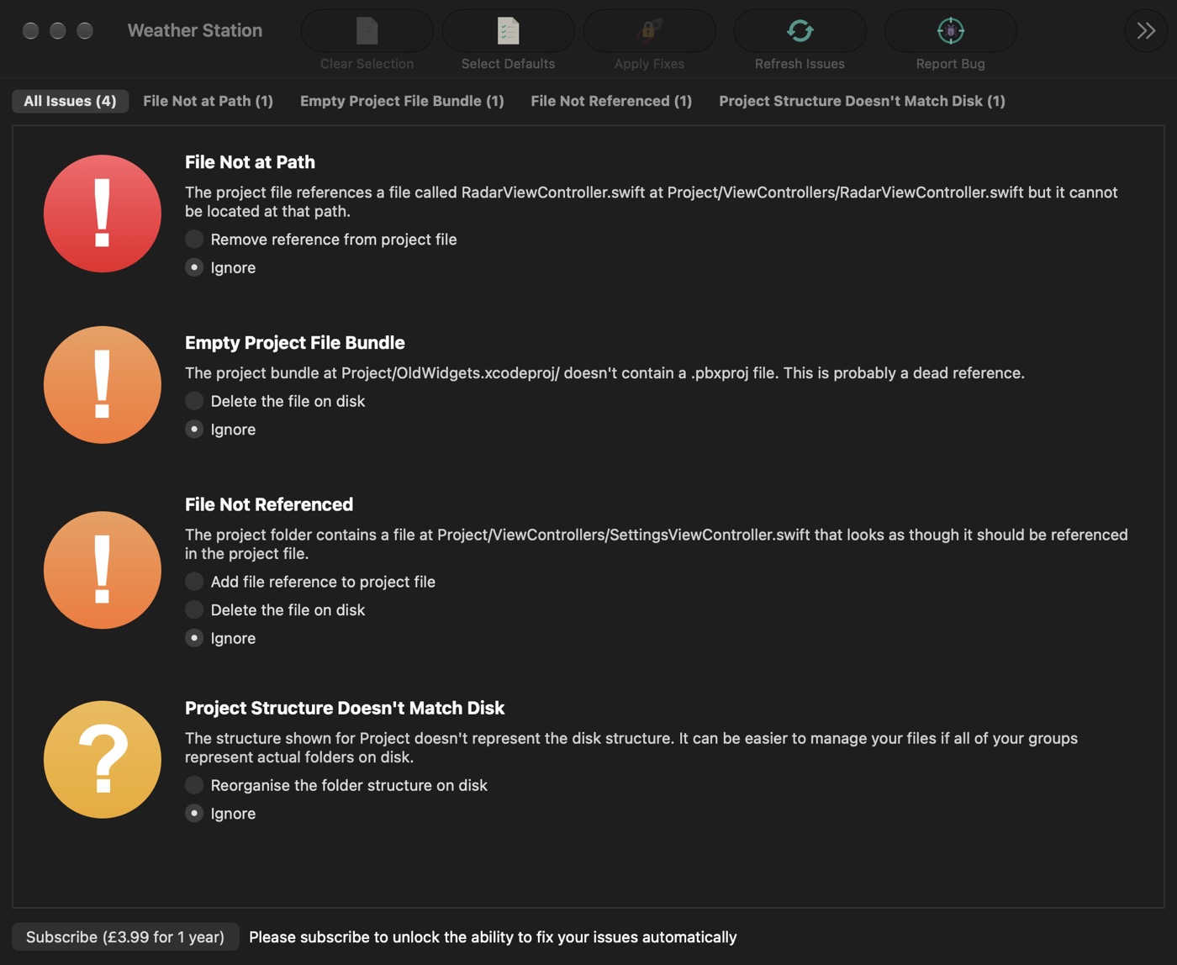This screenshot has height=965, width=1177.
Task: Click the Subscribe (£3.99 for 1 year) button
Action: [x=125, y=936]
